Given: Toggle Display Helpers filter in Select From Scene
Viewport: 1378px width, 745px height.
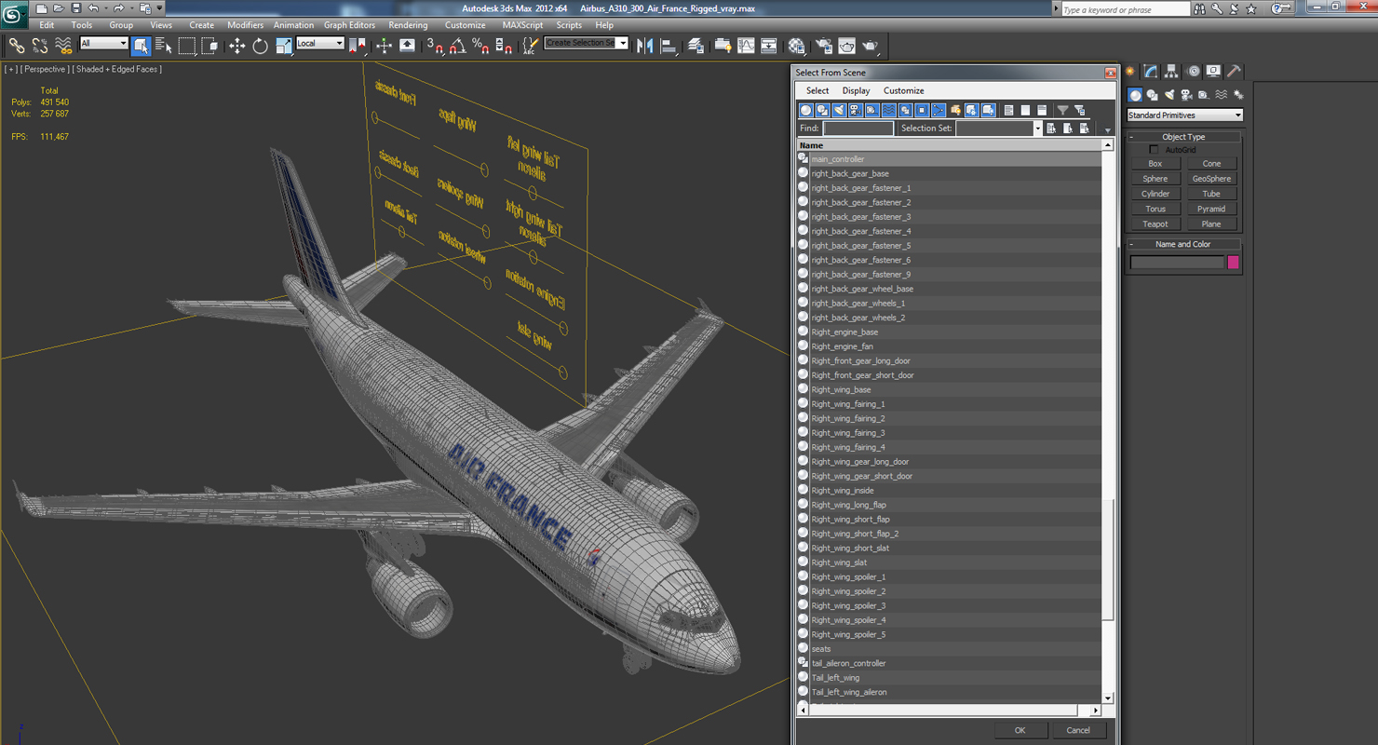Looking at the screenshot, I should 872,110.
